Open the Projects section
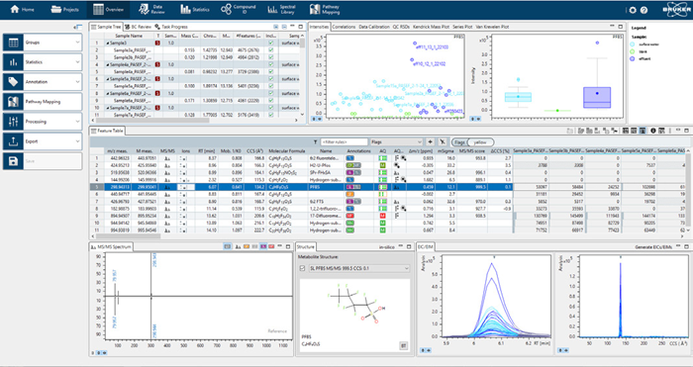The image size is (693, 367). point(65,9)
